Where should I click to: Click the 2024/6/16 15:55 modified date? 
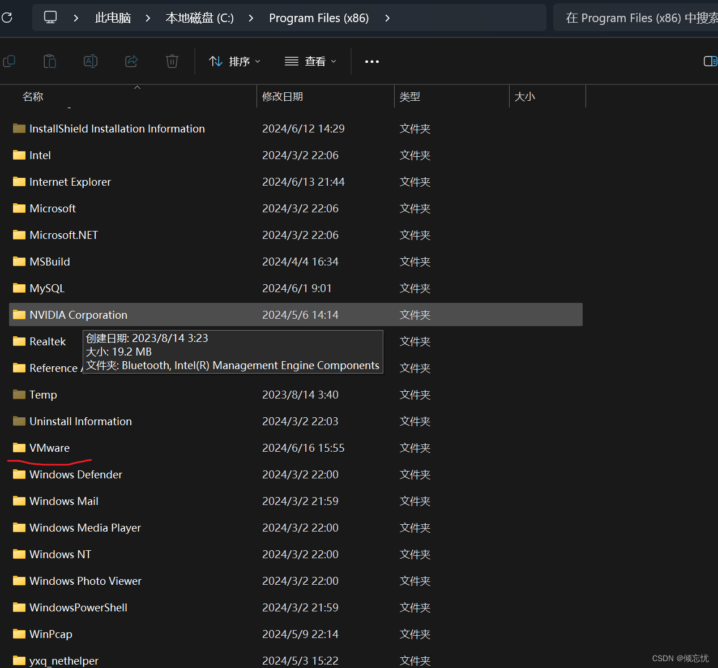[304, 448]
